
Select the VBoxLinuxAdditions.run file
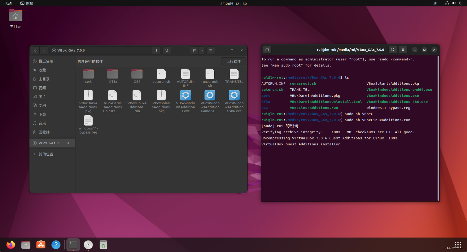tap(137, 101)
